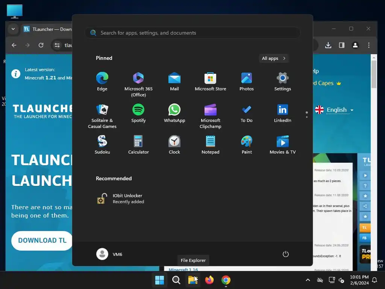View site information icon in address bar
This screenshot has height=289, width=385.
pos(57,45)
